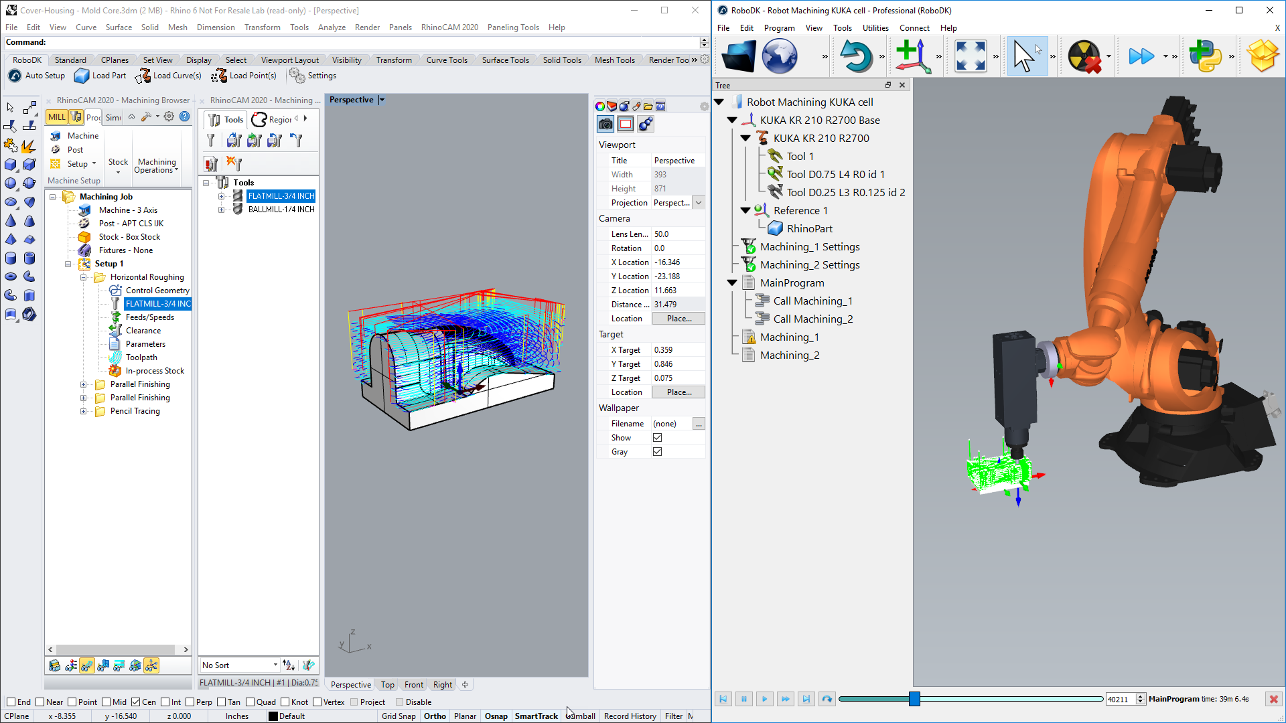Toggle Show wallpaper checkbox in Viewport
Screen dimensions: 1286x723
click(x=657, y=437)
